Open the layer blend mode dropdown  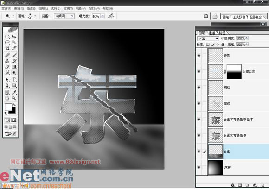(208, 38)
